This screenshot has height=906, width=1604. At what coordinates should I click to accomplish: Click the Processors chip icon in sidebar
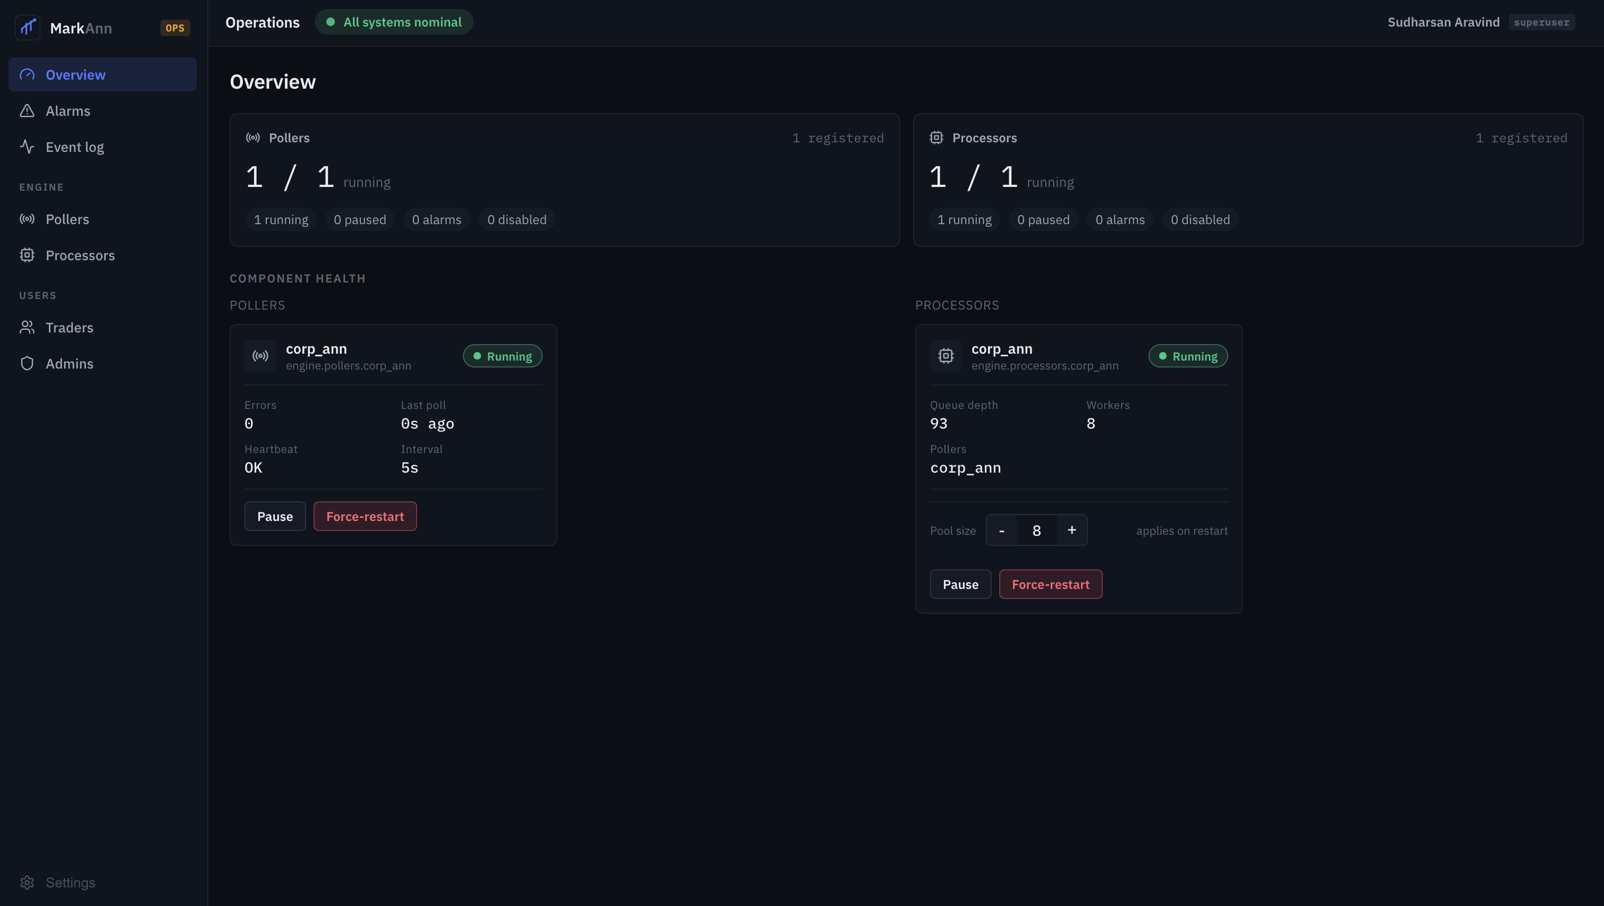[28, 255]
